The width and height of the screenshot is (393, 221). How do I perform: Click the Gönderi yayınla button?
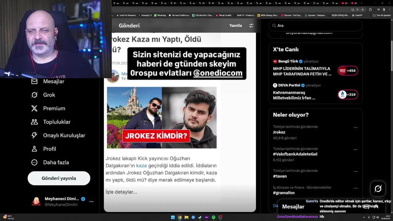[59, 178]
